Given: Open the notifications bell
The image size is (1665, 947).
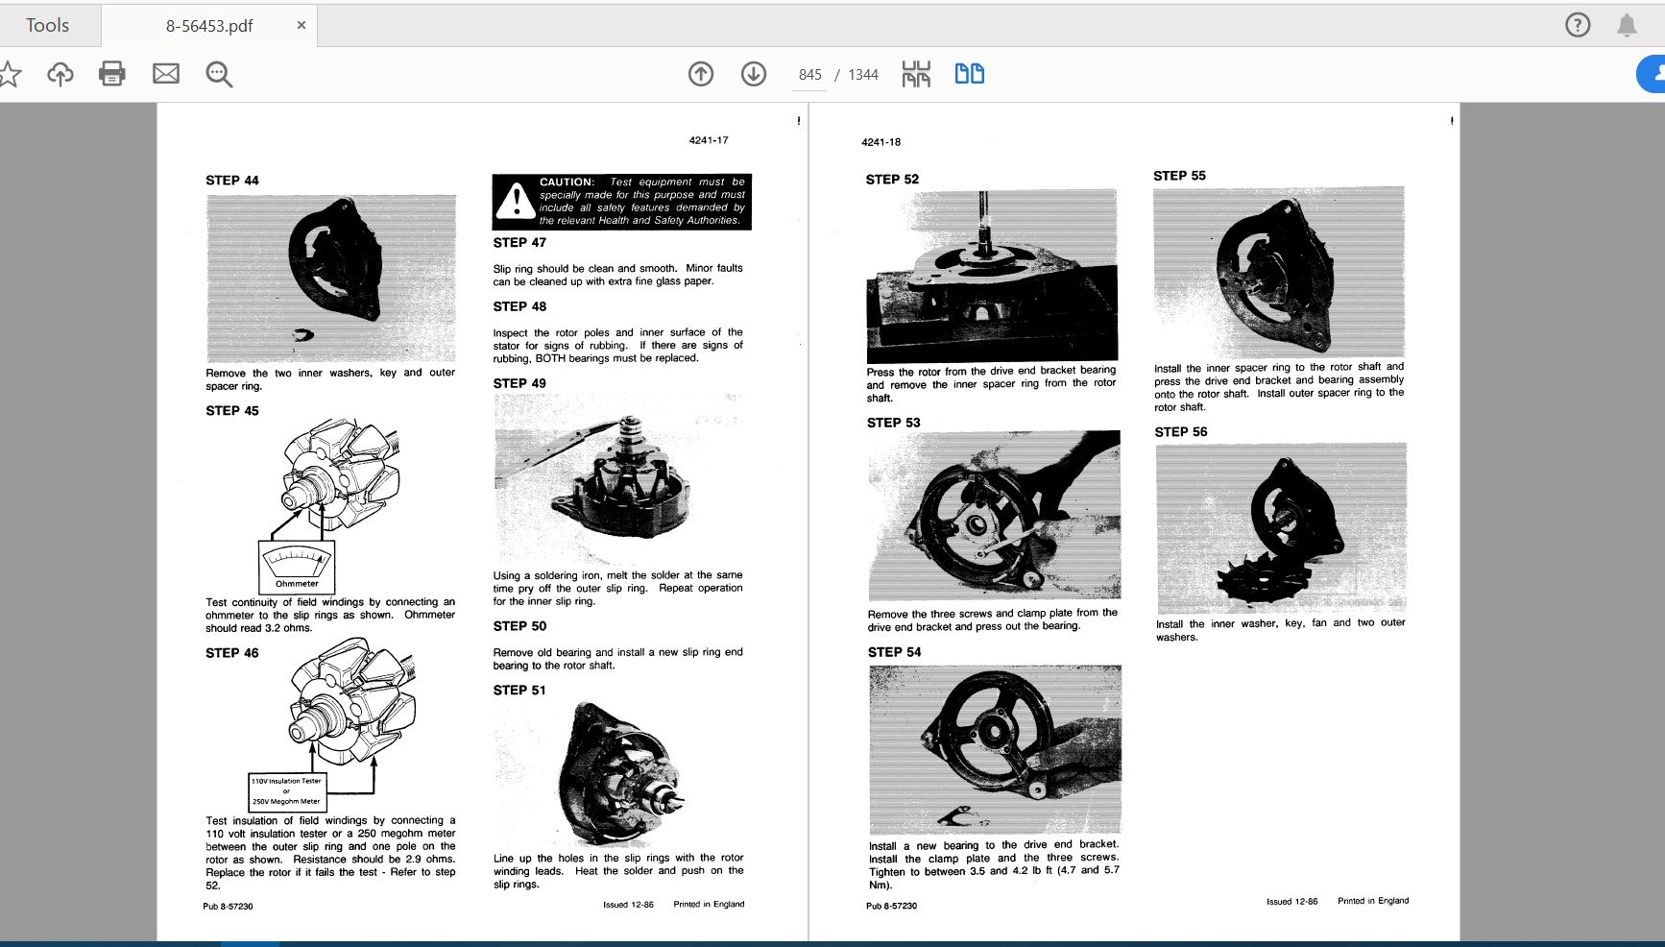Looking at the screenshot, I should [1627, 25].
